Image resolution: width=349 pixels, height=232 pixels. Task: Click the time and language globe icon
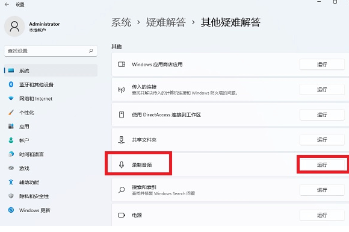pyautogui.click(x=11, y=154)
